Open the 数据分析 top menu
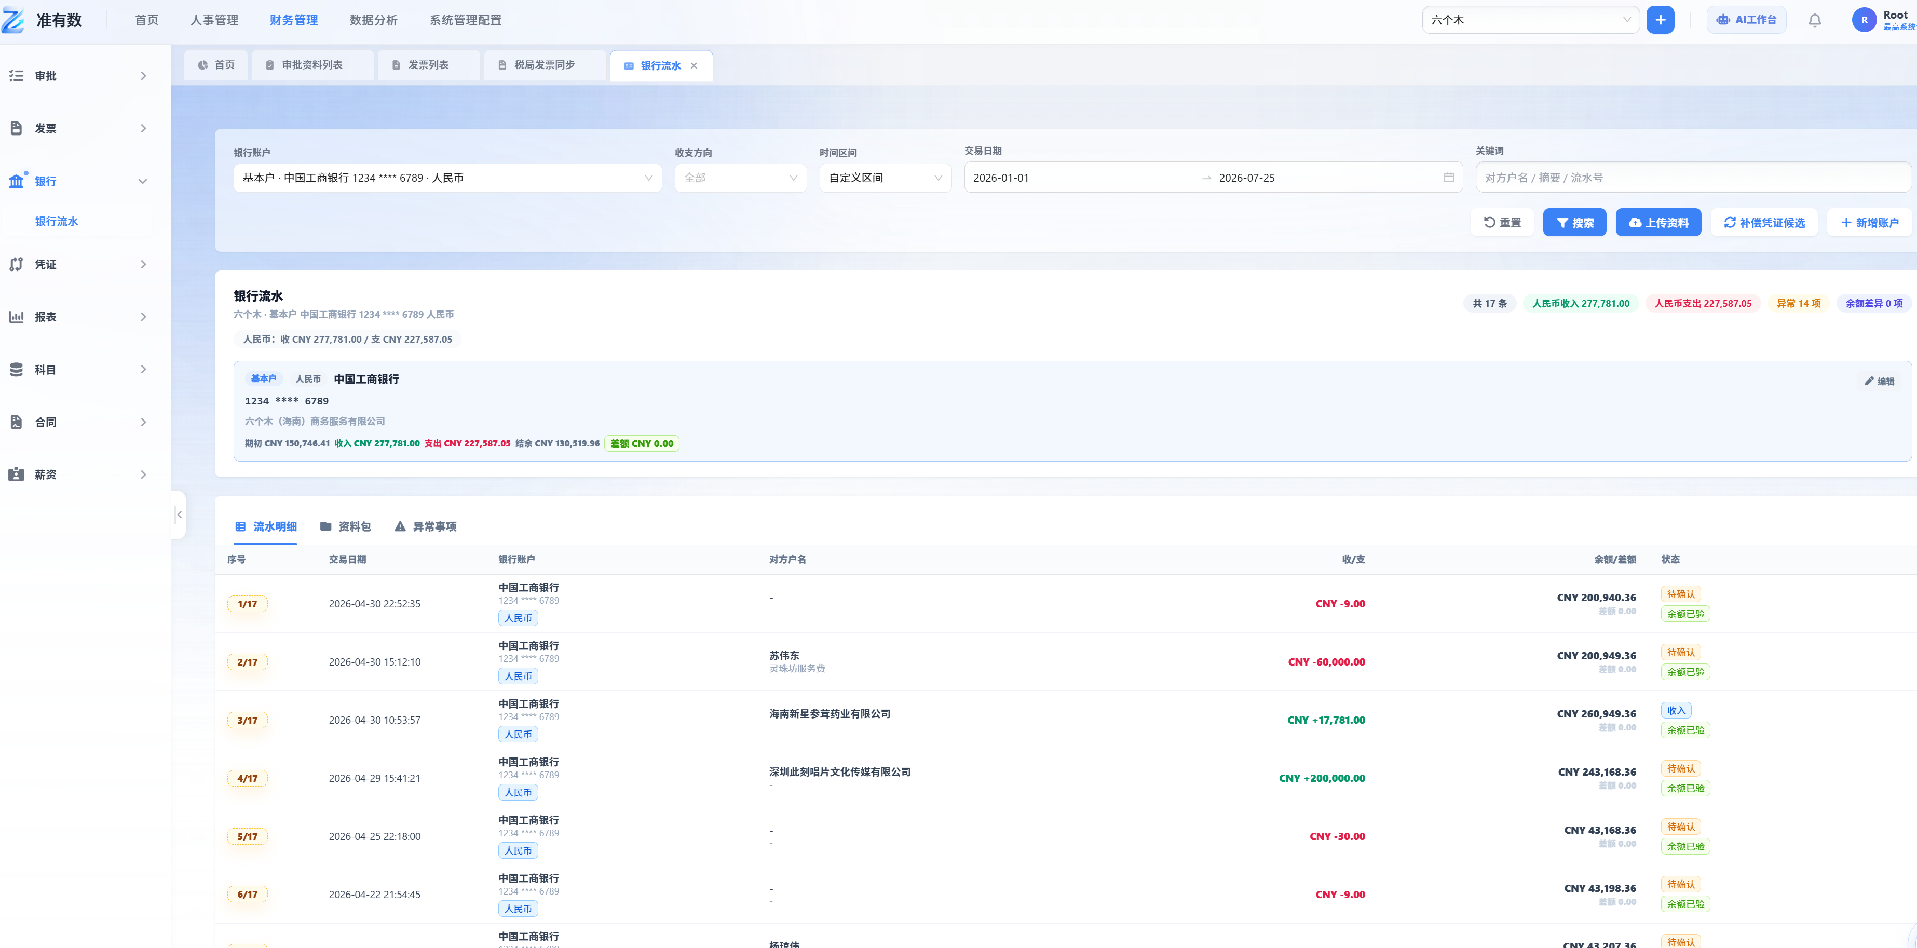The width and height of the screenshot is (1917, 948). pyautogui.click(x=373, y=20)
